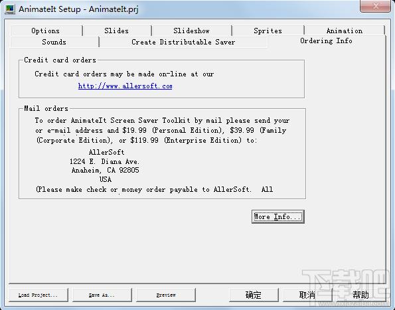This screenshot has height=310, width=395.
Task: Click the AnimateIt title bar app icon
Action: (x=10, y=9)
